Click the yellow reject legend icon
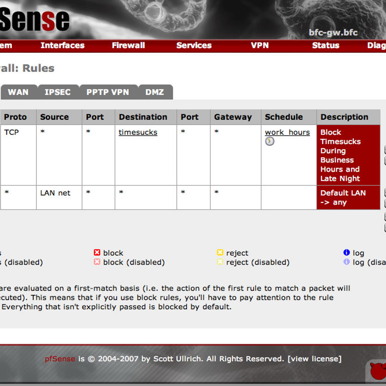This screenshot has height=386, width=386. click(220, 253)
